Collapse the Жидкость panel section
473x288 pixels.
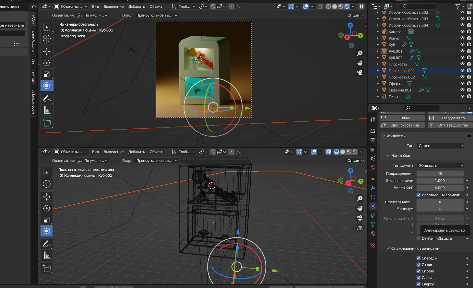[x=384, y=136]
